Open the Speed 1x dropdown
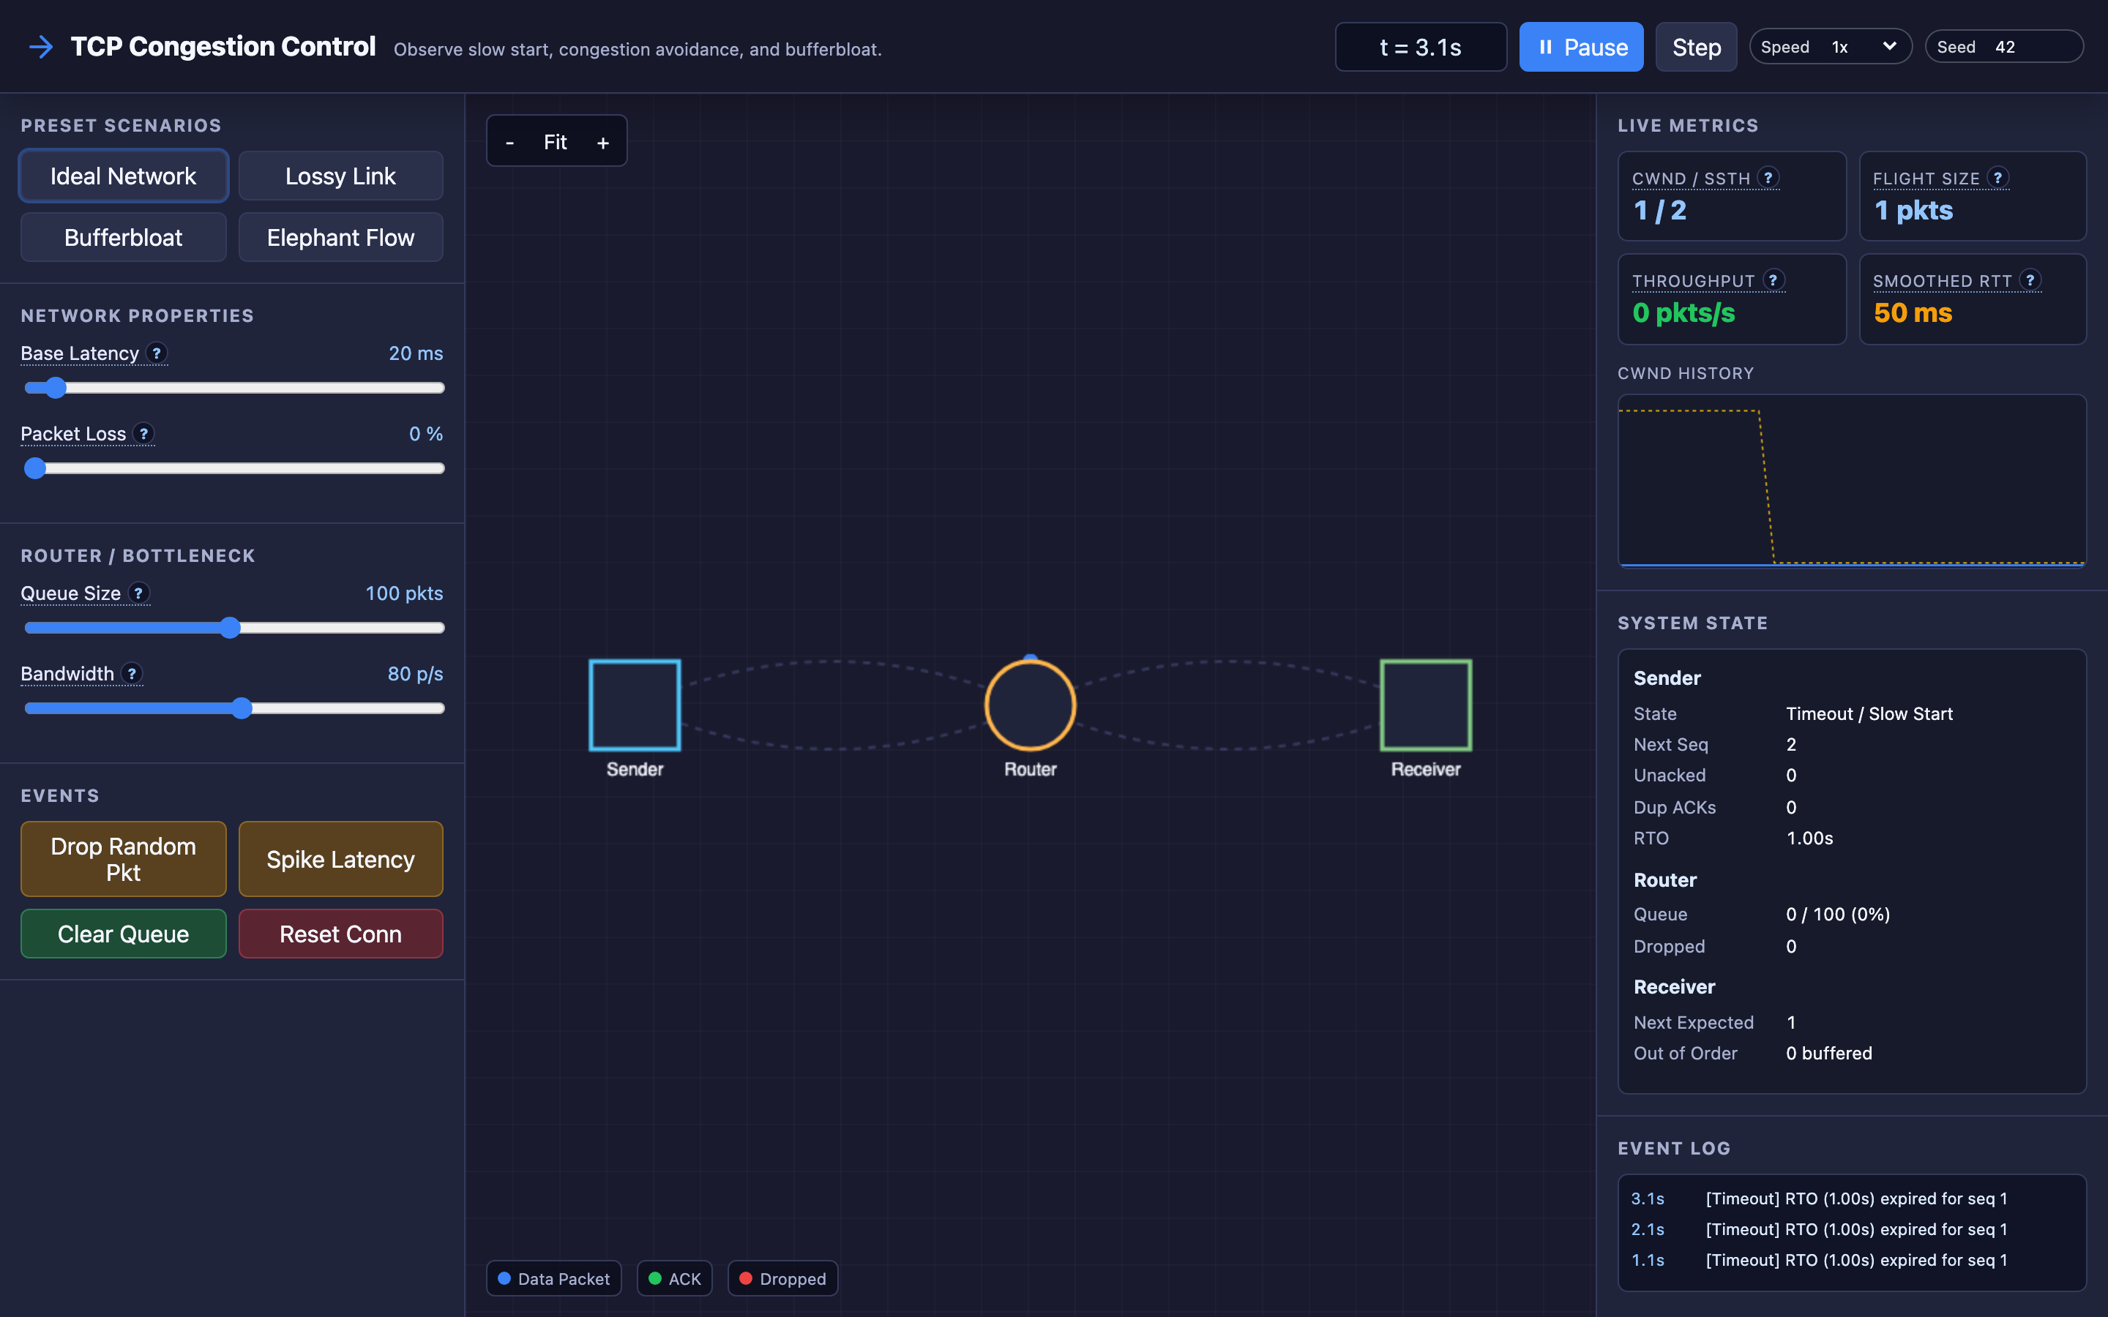The width and height of the screenshot is (2108, 1317). pyautogui.click(x=1830, y=47)
